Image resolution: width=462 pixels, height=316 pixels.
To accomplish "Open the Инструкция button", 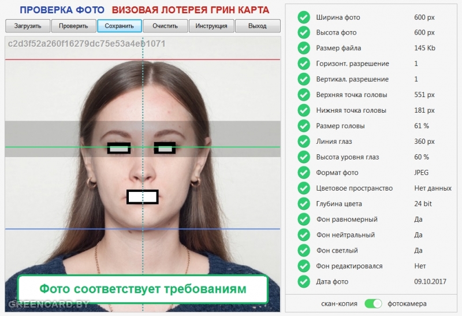I will click(211, 26).
